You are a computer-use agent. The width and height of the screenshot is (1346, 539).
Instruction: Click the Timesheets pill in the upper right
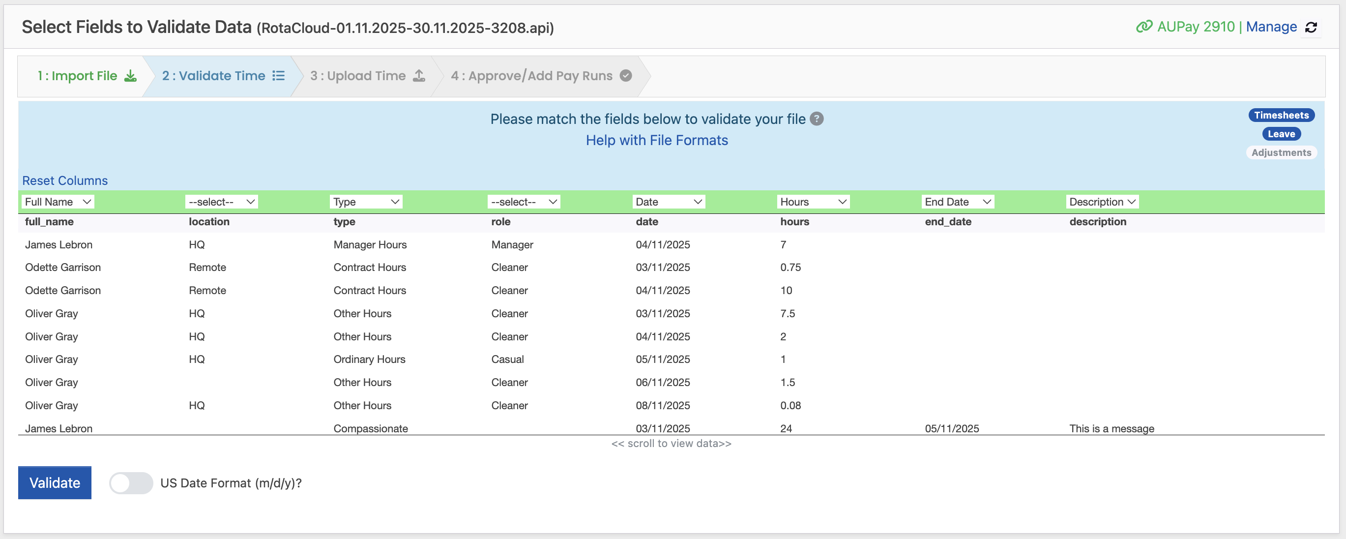[1281, 115]
